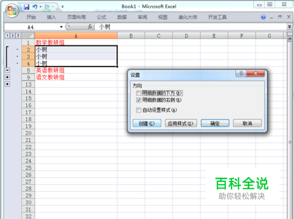Minimize the ribbon window small dash icon
The image size is (294, 219).
(x=271, y=18)
